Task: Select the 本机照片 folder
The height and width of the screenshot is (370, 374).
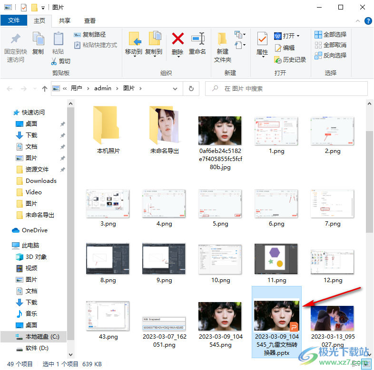Action: click(108, 130)
